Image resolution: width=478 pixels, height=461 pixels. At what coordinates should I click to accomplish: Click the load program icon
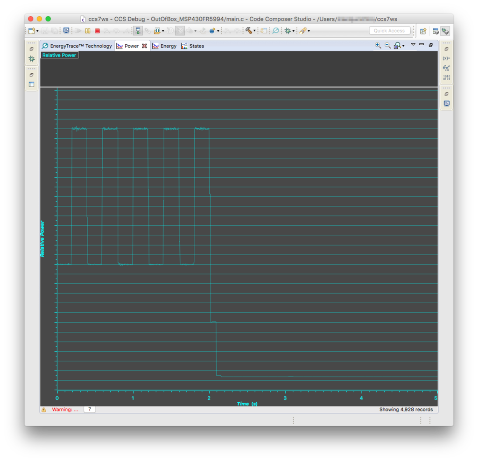(157, 31)
